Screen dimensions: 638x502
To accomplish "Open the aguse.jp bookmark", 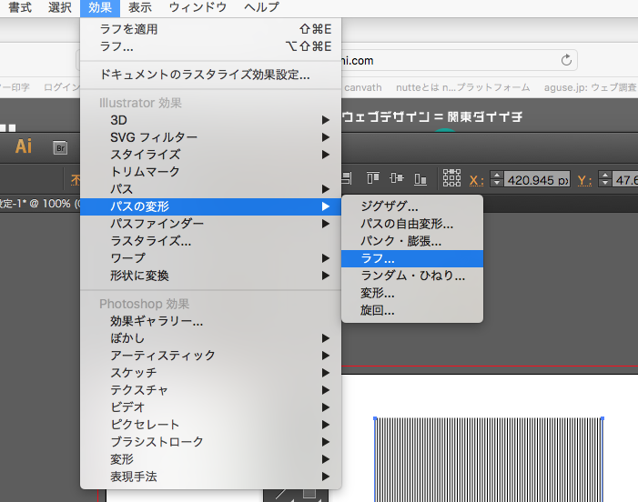I will 591,87.
